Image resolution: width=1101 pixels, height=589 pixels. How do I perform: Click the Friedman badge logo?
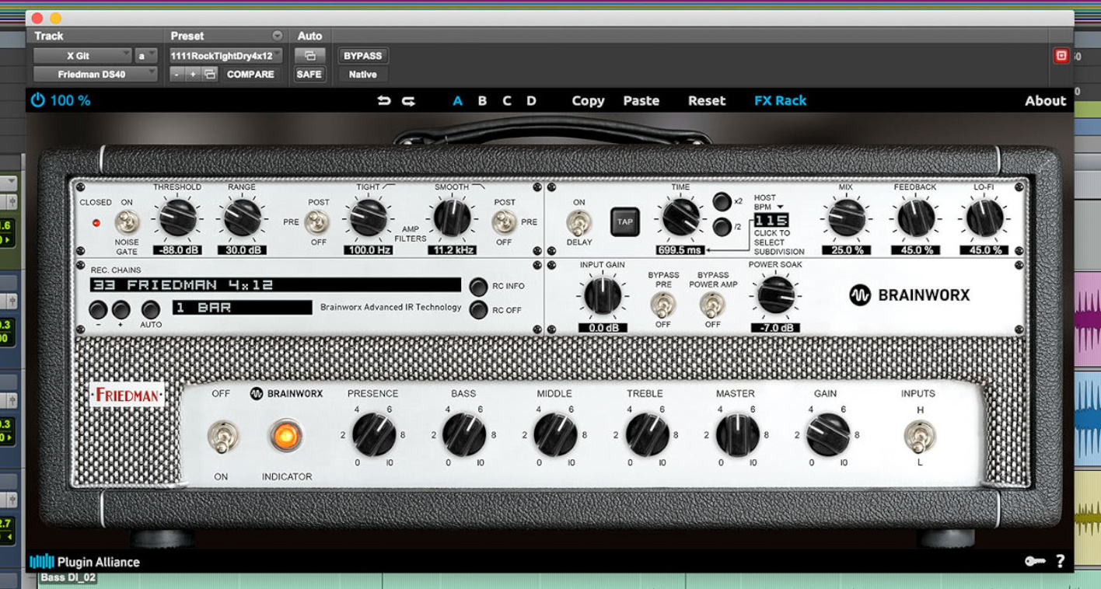click(127, 395)
